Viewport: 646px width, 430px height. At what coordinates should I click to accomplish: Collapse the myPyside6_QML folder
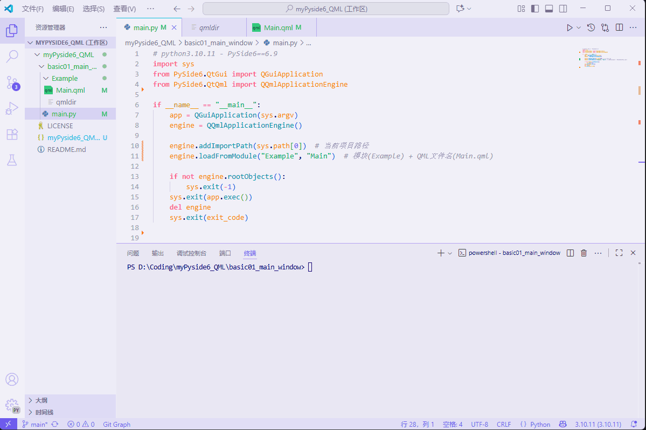(x=71, y=54)
